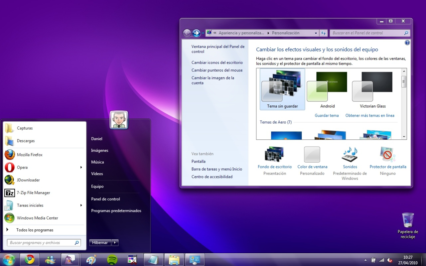Viewport: 426px width, 266px height.
Task: Switch to the Control Panel taskbar button
Action: 195,260
